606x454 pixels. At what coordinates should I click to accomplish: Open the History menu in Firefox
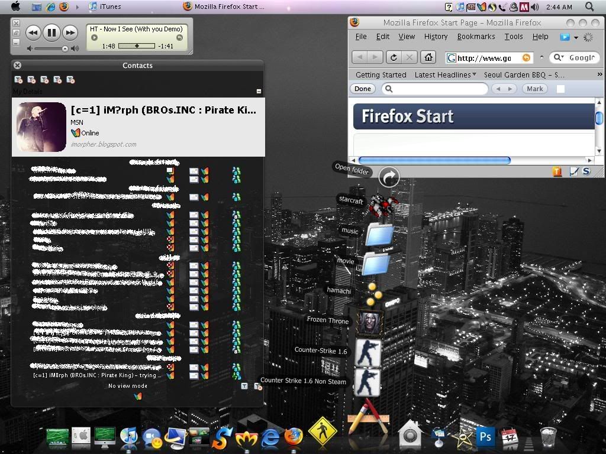(x=436, y=37)
